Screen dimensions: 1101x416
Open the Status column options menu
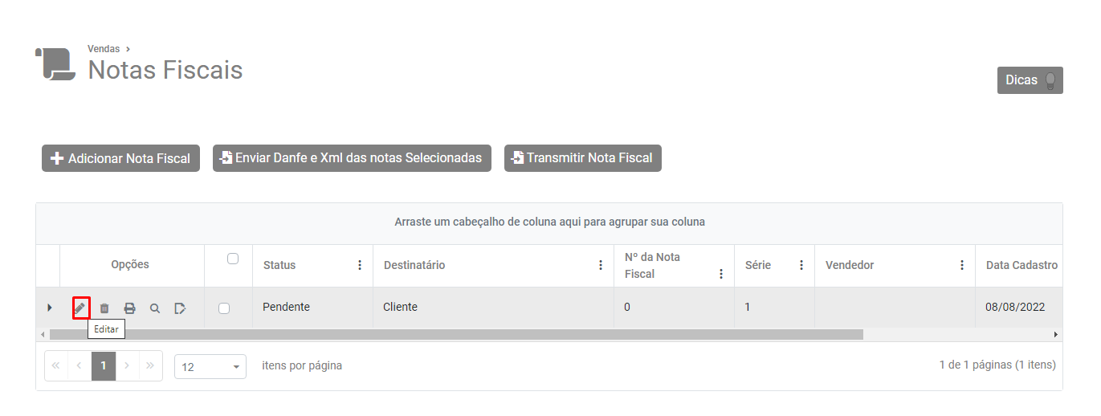[x=360, y=265]
